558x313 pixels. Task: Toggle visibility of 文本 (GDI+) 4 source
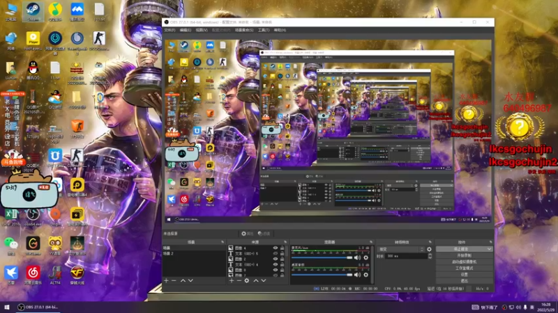click(x=275, y=264)
